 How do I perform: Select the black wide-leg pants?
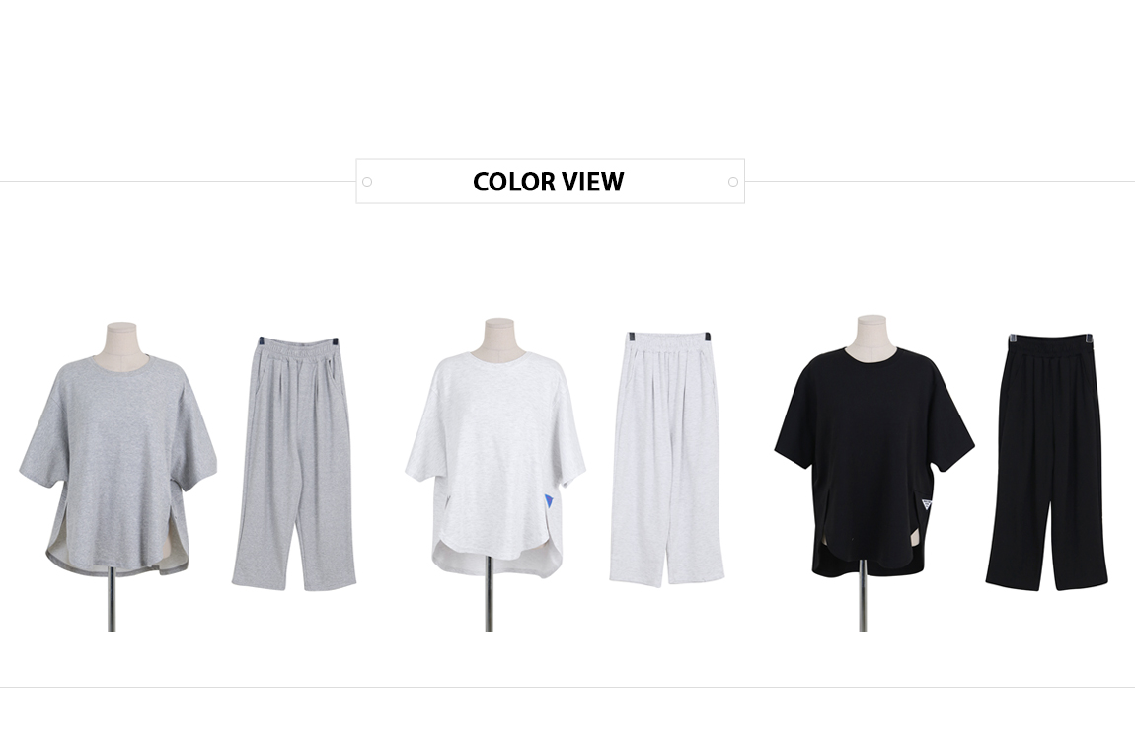[1046, 462]
